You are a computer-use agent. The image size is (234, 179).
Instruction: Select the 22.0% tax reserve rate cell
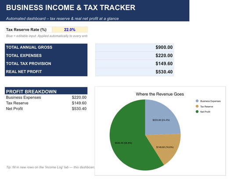pos(70,29)
